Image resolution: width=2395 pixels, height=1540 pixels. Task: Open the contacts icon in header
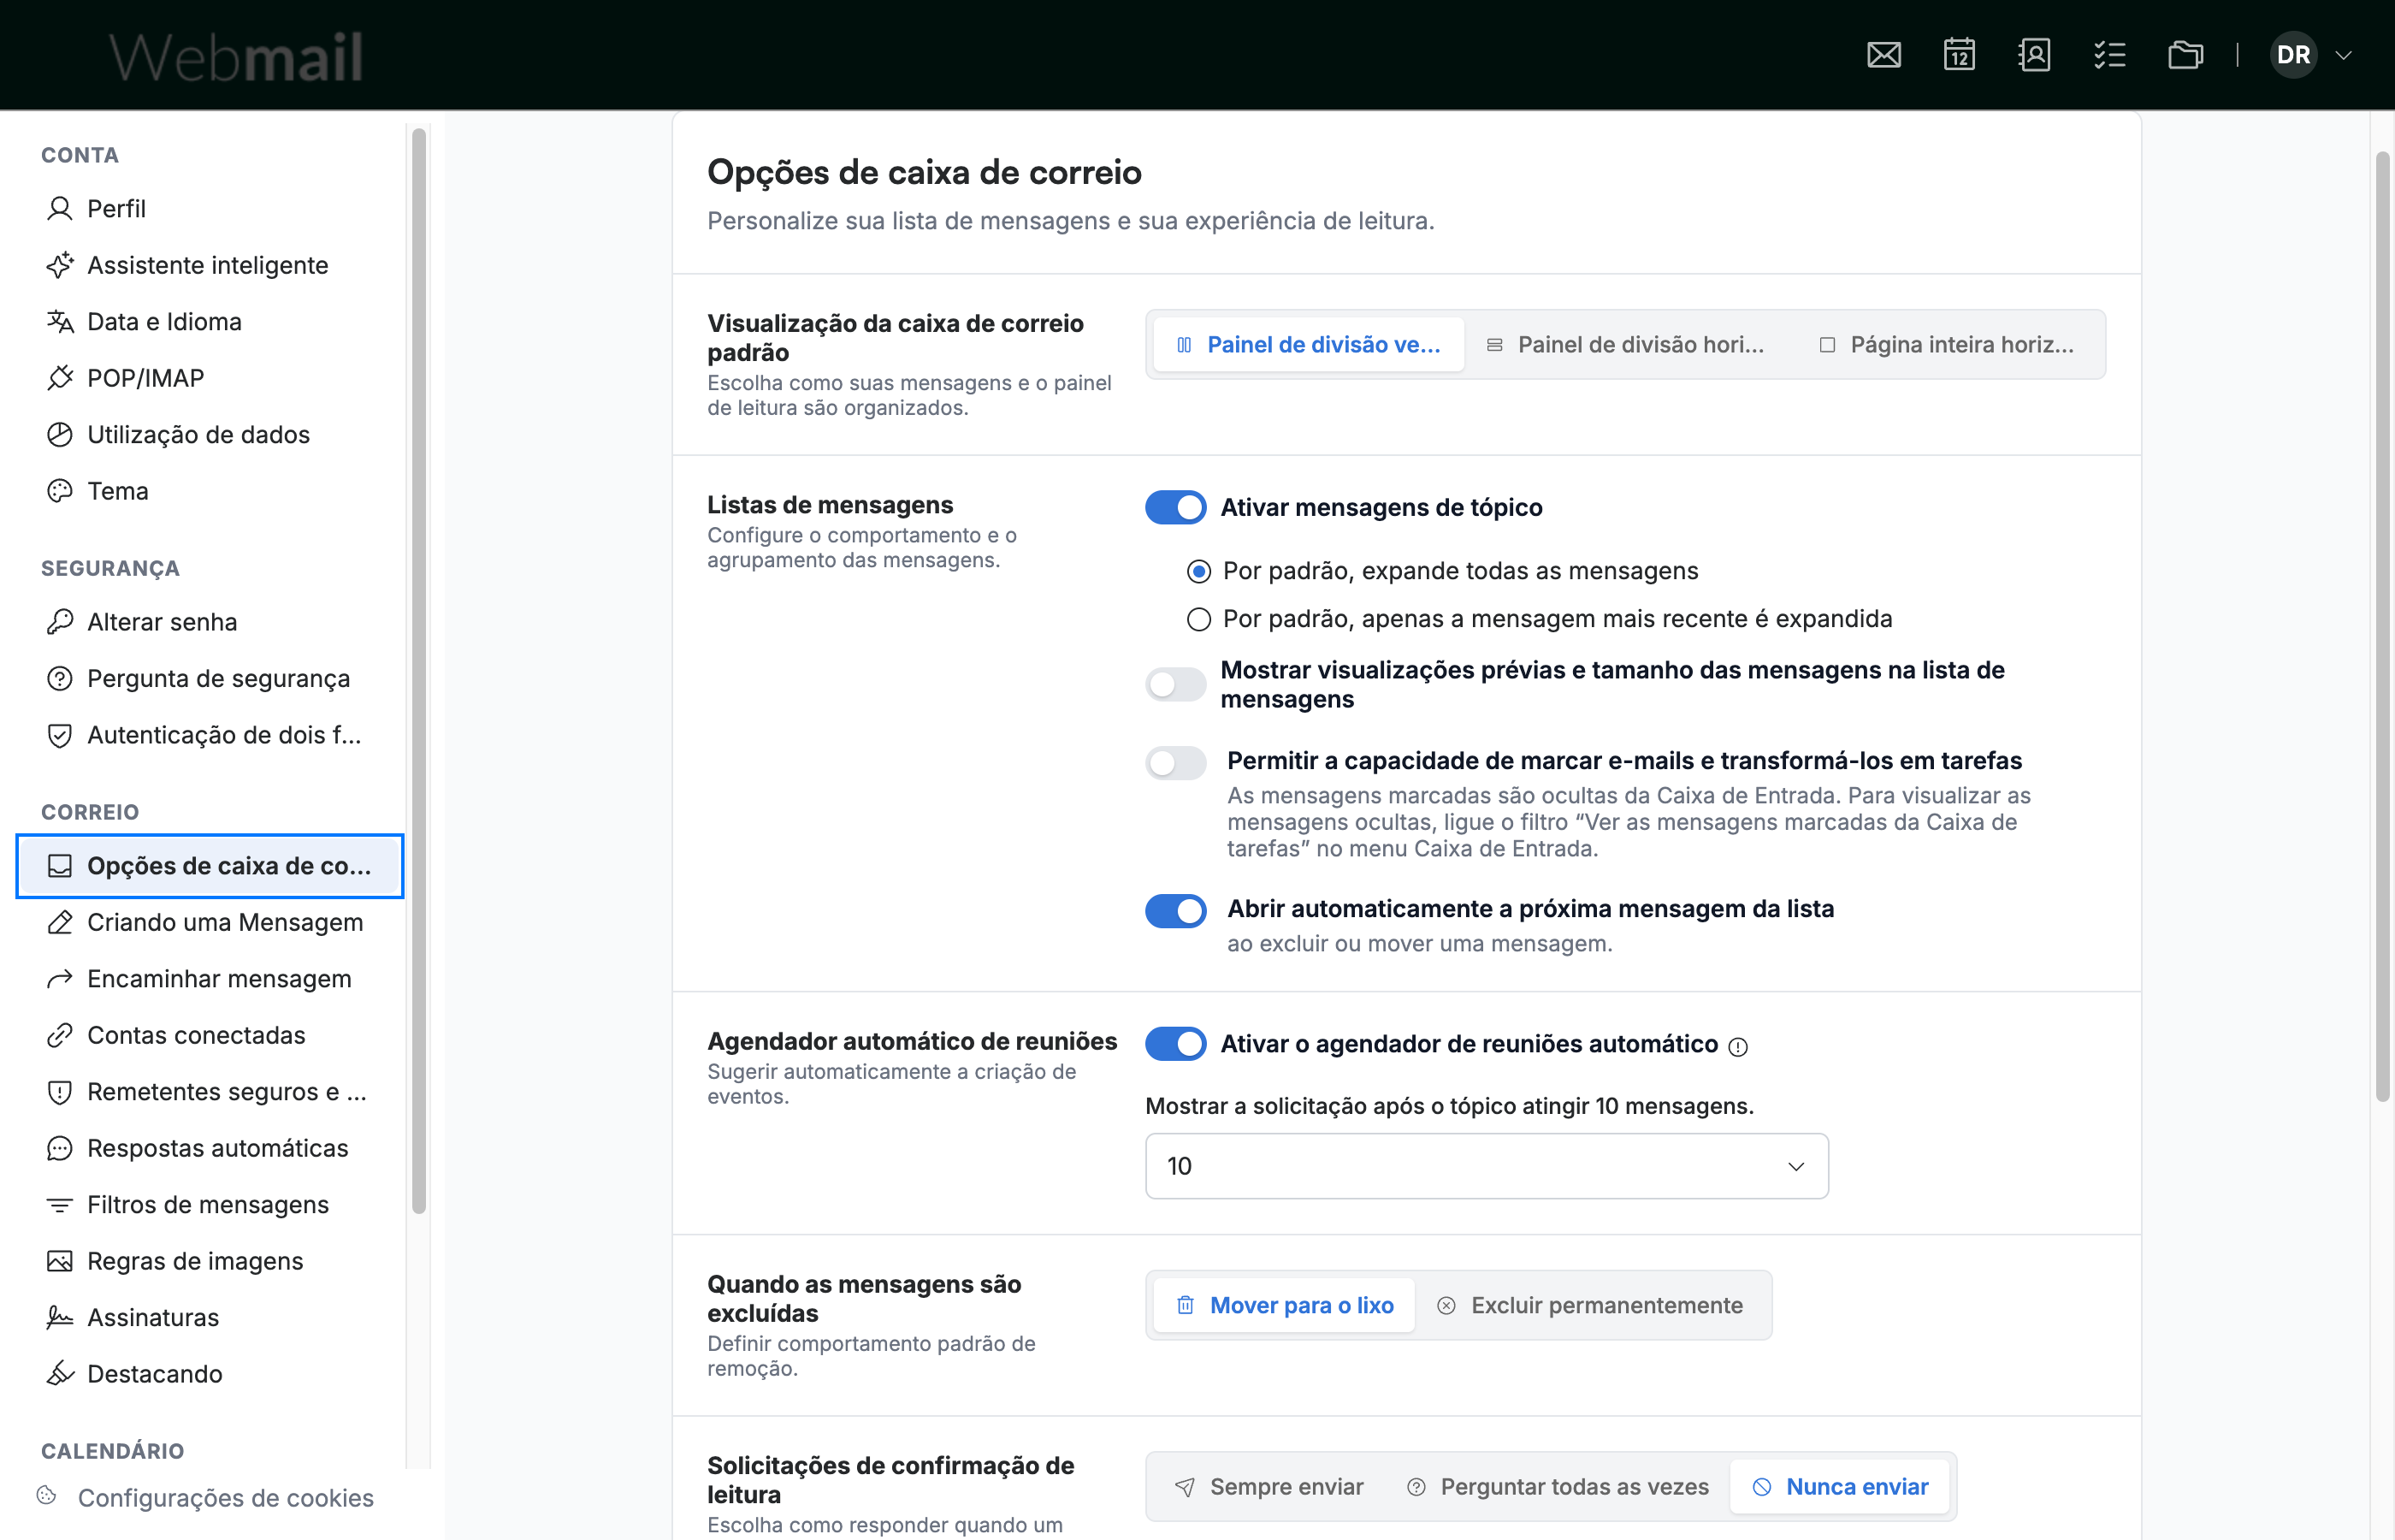pos(2034,55)
